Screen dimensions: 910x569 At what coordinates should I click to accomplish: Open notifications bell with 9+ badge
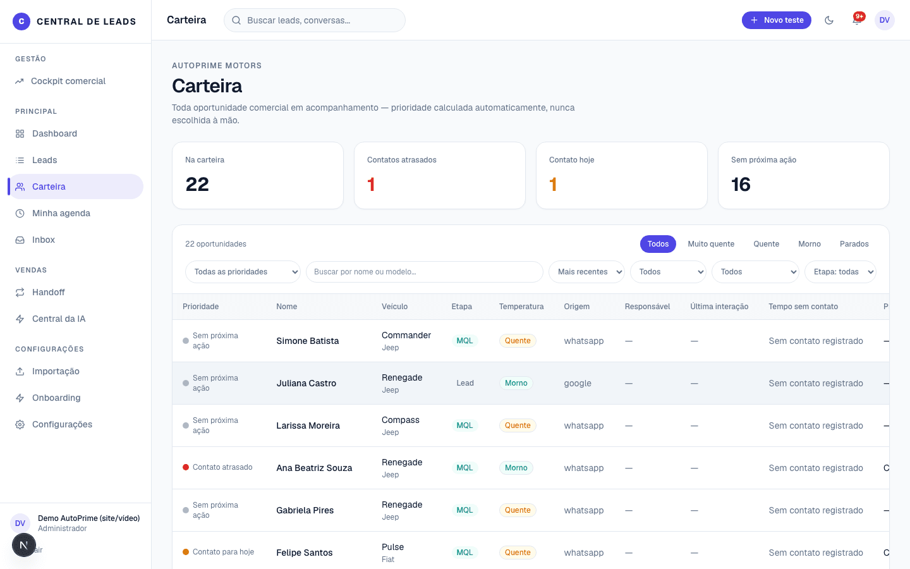click(857, 20)
